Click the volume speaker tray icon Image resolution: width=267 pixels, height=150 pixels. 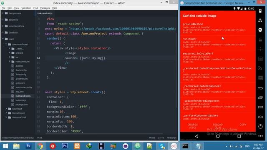click(231, 146)
